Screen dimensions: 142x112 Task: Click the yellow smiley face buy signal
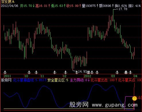(134, 98)
